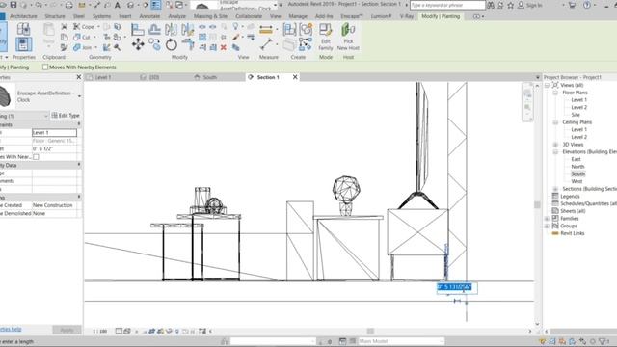Expand the Groups node in Project Browser
617x347 pixels.
pyautogui.click(x=547, y=226)
